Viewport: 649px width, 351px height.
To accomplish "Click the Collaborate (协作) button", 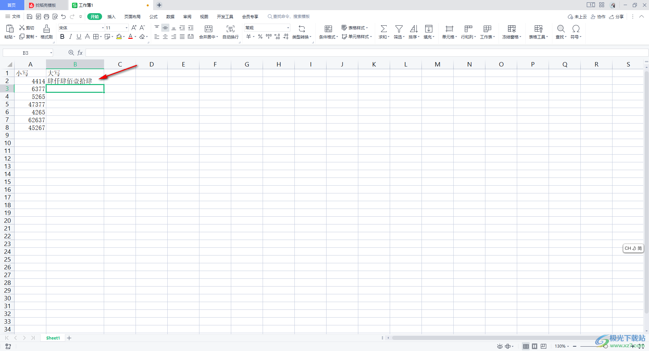I will coord(598,17).
